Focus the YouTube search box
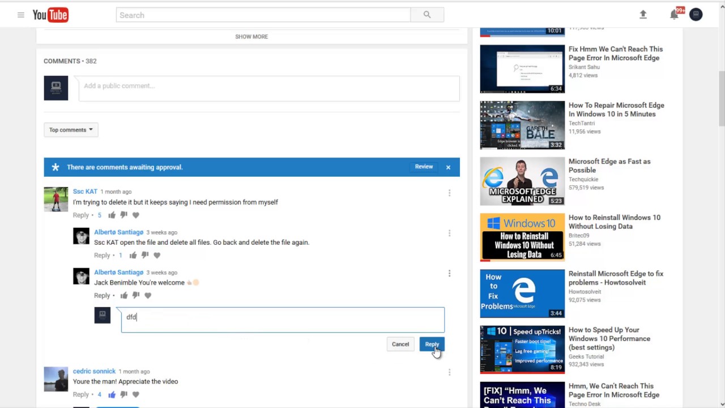The image size is (725, 408). (263, 15)
